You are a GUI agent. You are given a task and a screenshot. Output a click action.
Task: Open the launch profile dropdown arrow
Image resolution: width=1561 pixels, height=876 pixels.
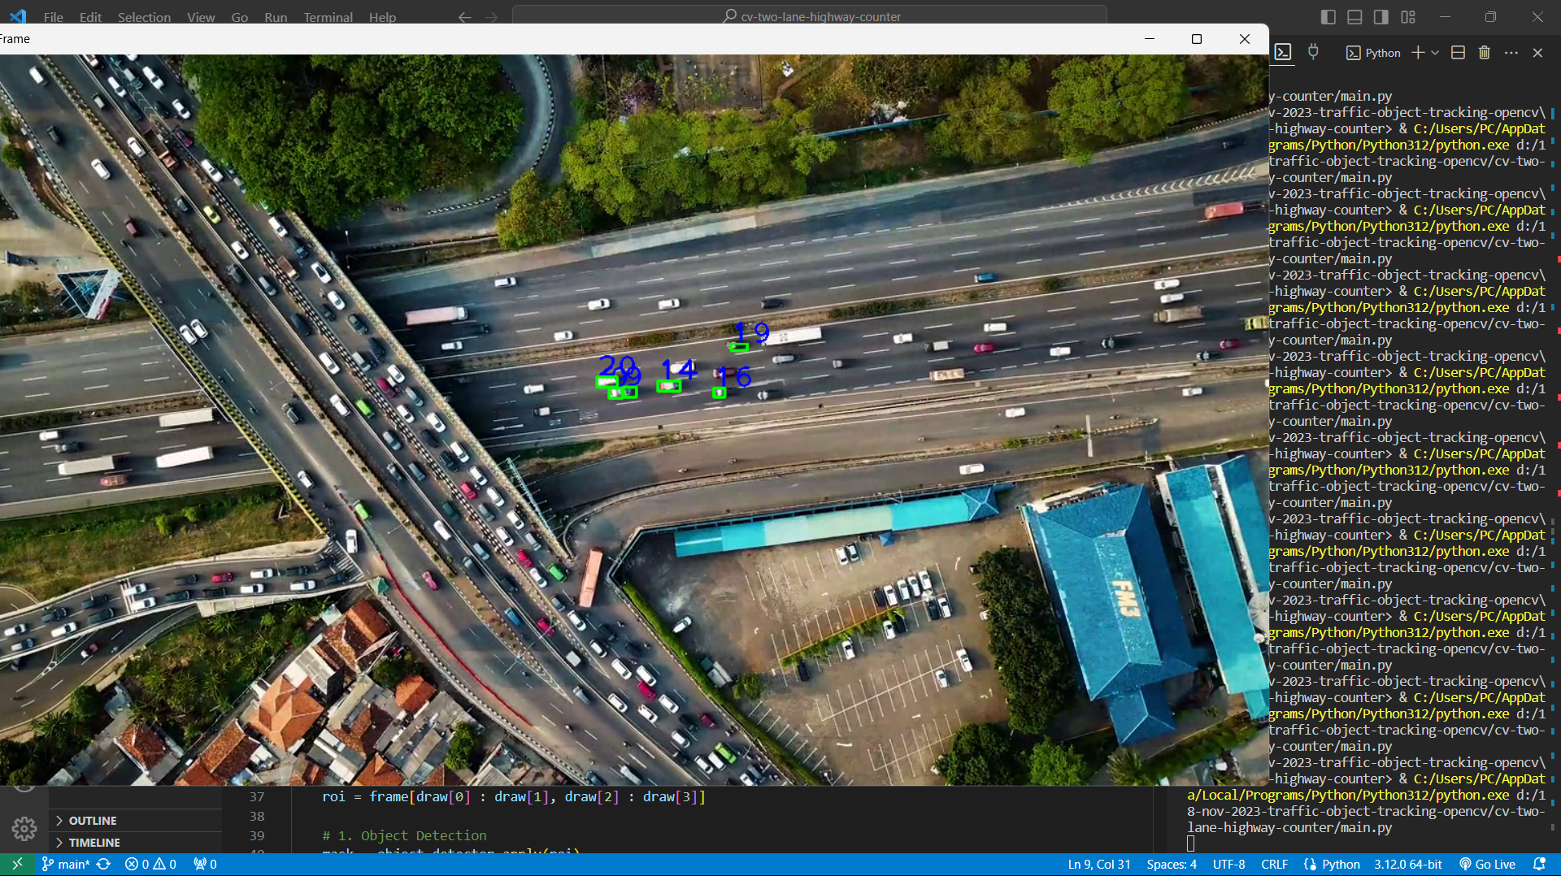tap(1435, 53)
